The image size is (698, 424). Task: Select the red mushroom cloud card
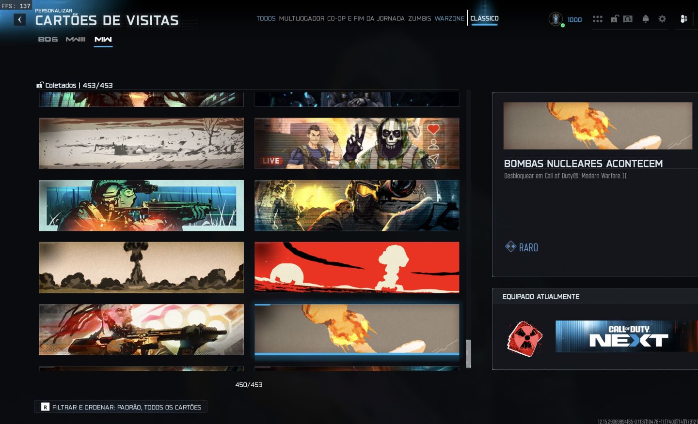pos(357,267)
